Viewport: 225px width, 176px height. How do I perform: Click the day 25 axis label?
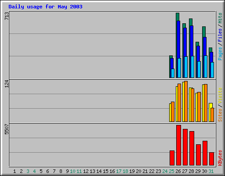point(171,171)
